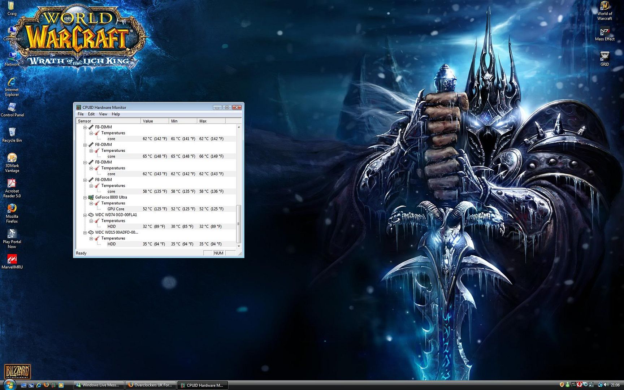Click the sensor list scroll up arrow
624x390 pixels.
[x=238, y=127]
